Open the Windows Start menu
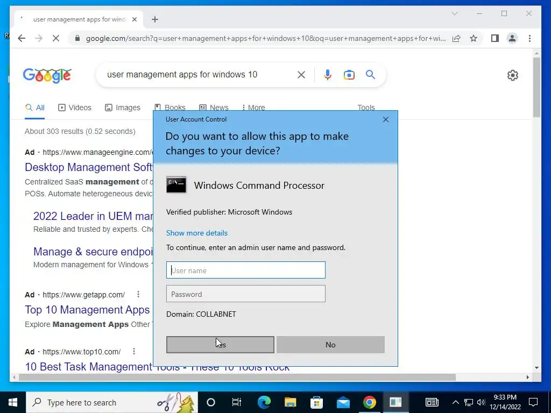The width and height of the screenshot is (551, 413). point(13,402)
